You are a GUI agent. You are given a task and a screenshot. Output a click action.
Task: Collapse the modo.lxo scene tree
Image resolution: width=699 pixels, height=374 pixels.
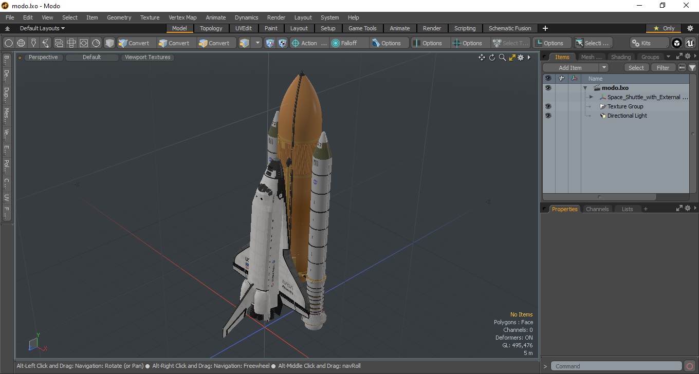click(585, 88)
